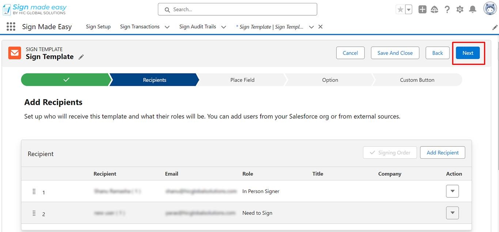This screenshot has height=232, width=499.
Task: Open the notifications bell icon
Action: [x=472, y=9]
